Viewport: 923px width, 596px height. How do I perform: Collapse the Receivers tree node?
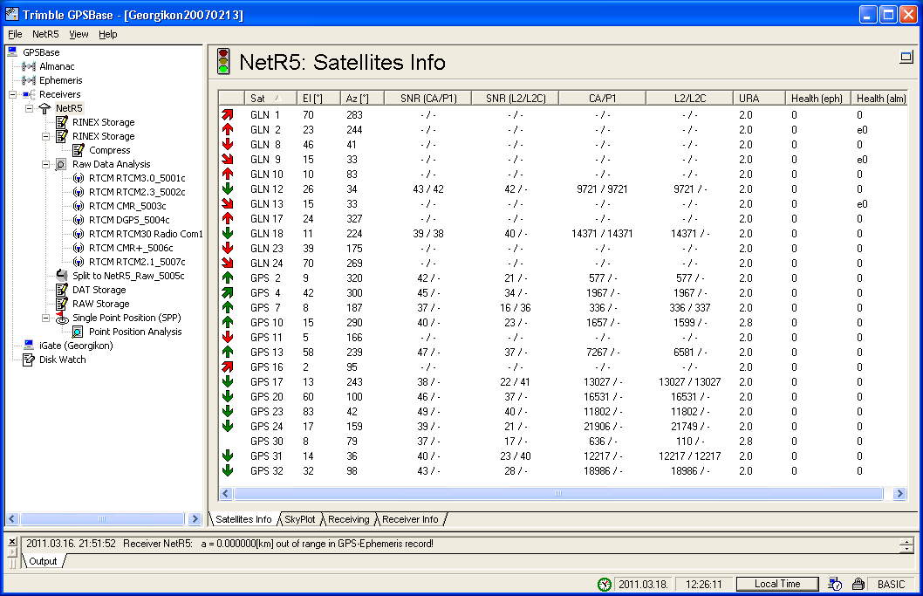pos(12,94)
